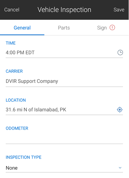Go to the Sign tab
The width and height of the screenshot is (129, 178).
(102, 28)
